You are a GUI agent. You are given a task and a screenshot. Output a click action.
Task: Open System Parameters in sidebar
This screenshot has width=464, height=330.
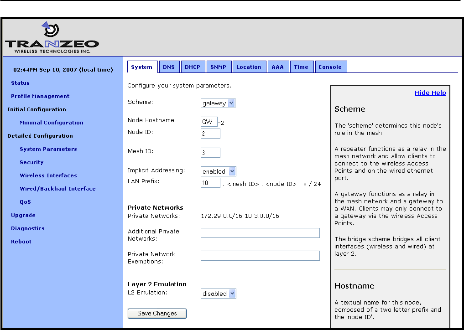coord(48,149)
